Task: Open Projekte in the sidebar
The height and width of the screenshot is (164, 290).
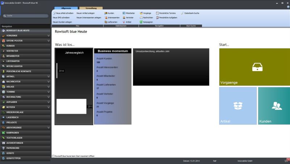Action: (25, 123)
